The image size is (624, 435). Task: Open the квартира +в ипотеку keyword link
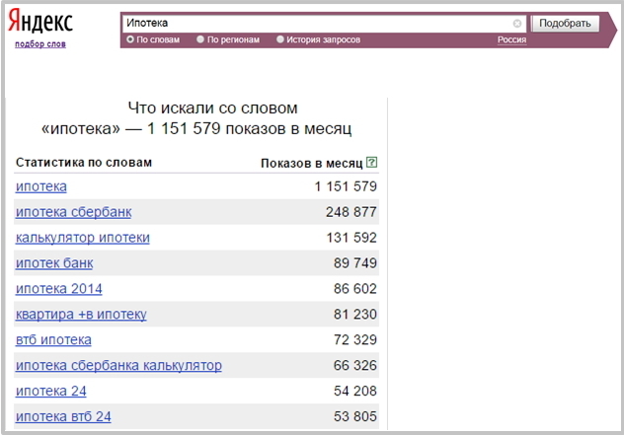(81, 314)
